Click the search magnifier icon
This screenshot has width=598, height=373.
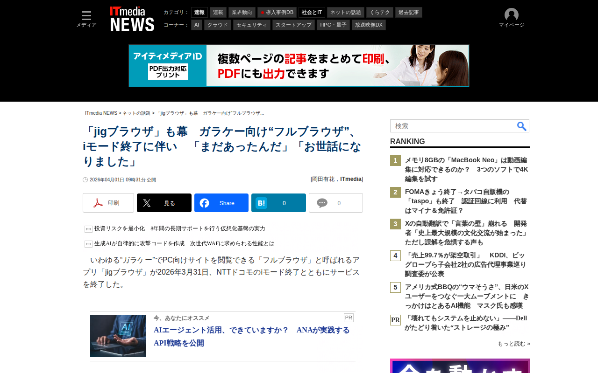point(521,126)
